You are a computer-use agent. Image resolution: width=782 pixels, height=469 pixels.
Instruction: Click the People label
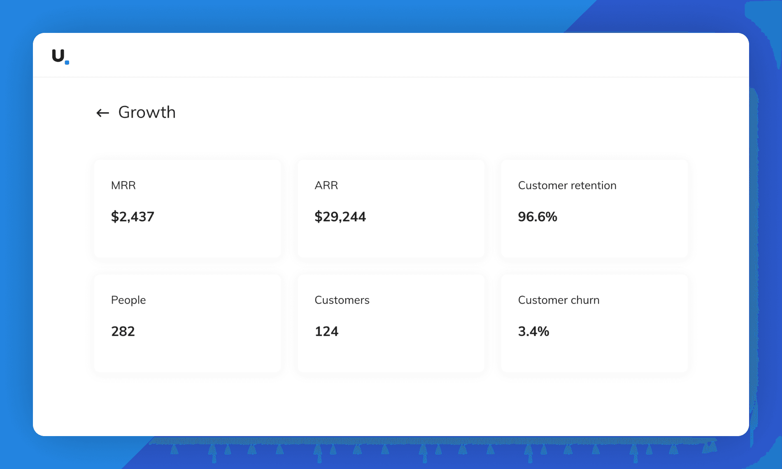pos(128,300)
